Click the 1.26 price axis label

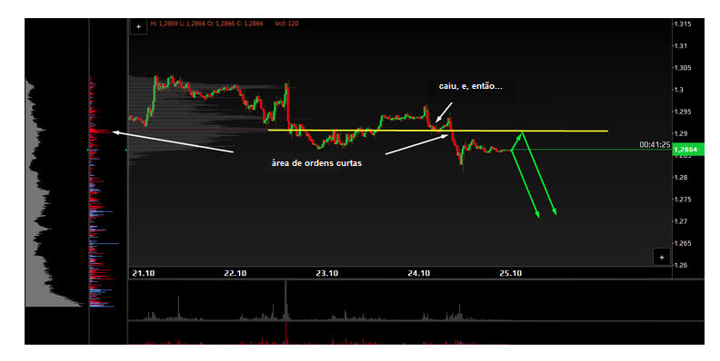pos(681,265)
